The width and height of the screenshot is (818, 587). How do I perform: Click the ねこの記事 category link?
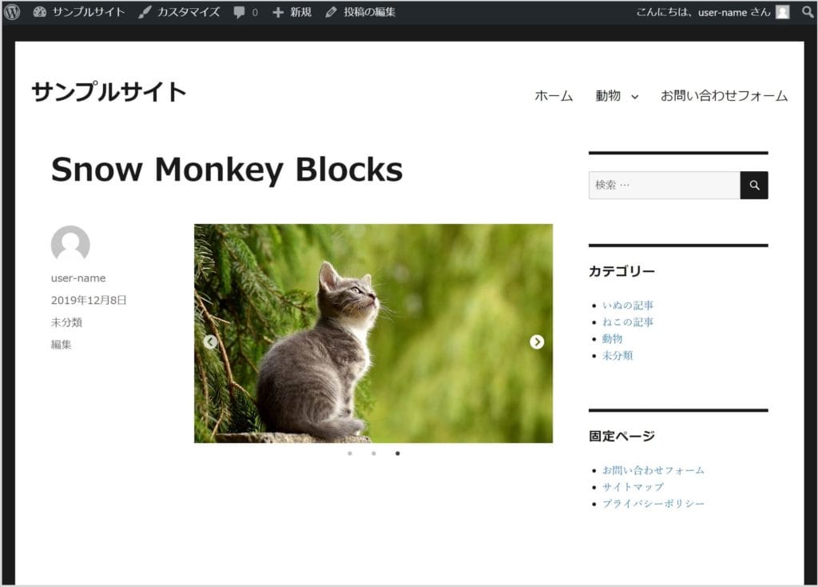coord(628,321)
